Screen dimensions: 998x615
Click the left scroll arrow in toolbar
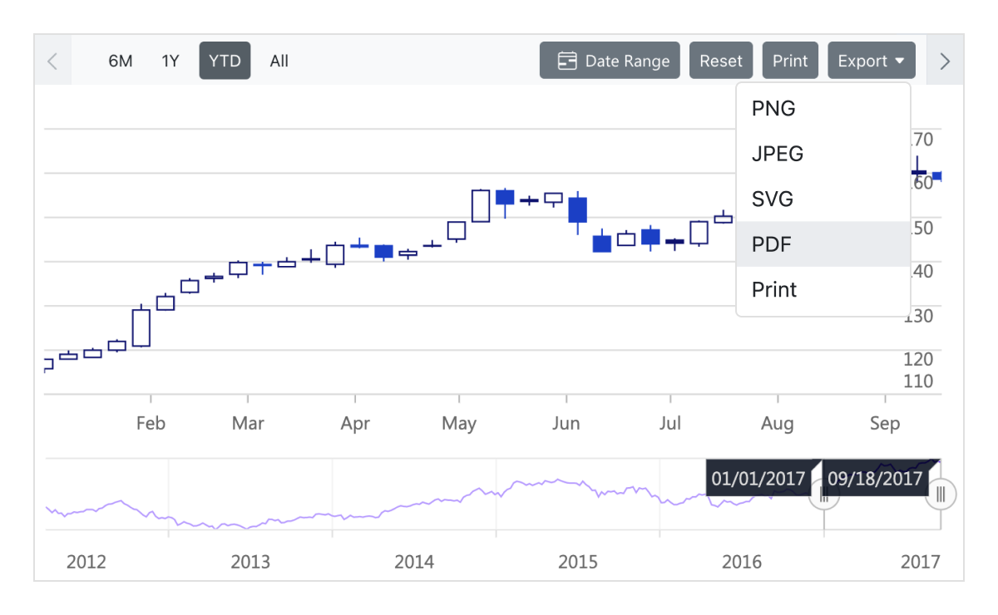(x=52, y=61)
